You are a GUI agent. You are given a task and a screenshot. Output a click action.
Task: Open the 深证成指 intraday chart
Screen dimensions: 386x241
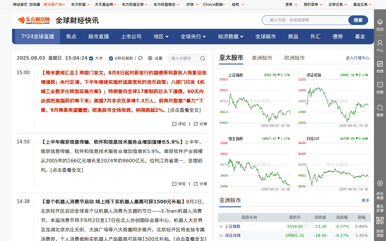[333, 100]
